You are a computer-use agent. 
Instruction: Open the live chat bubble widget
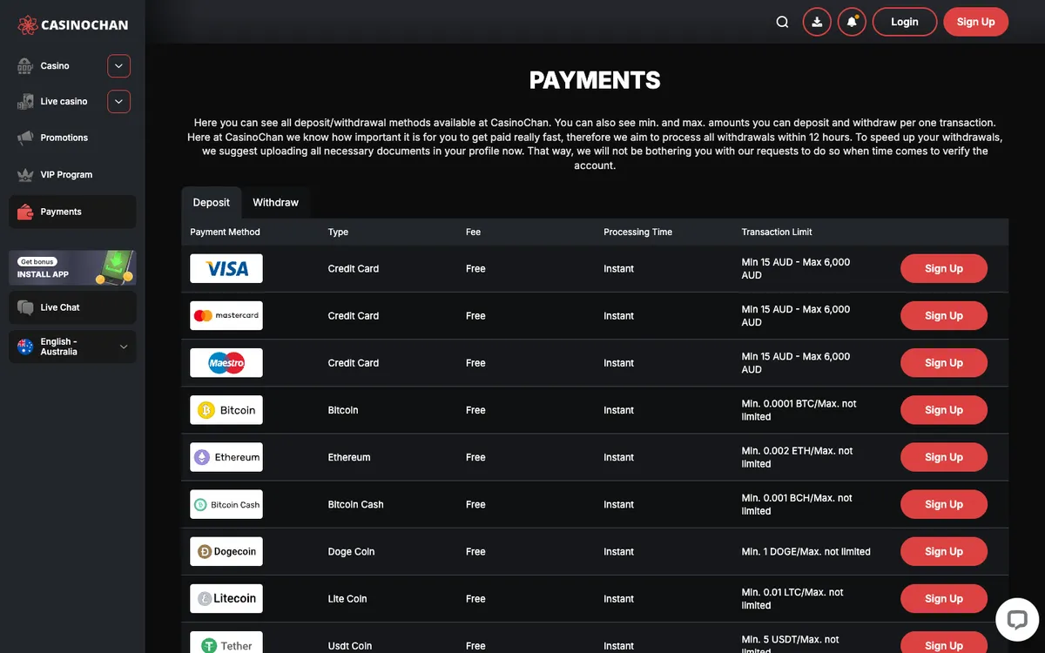pyautogui.click(x=1017, y=619)
